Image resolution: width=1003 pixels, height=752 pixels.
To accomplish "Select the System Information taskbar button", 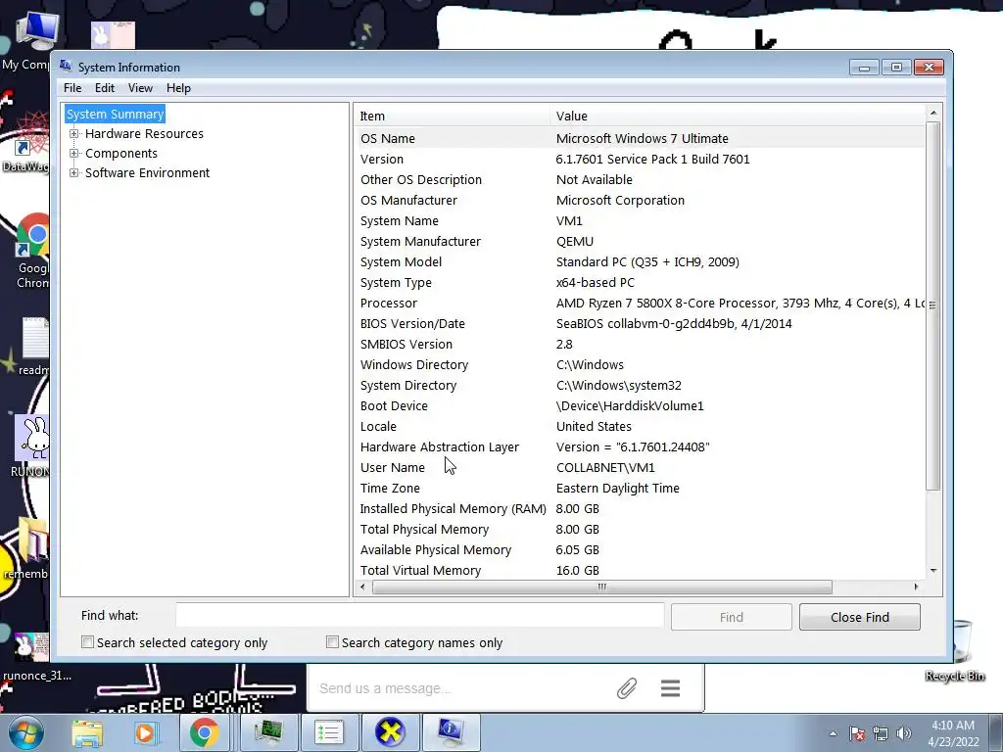I will coord(451,732).
